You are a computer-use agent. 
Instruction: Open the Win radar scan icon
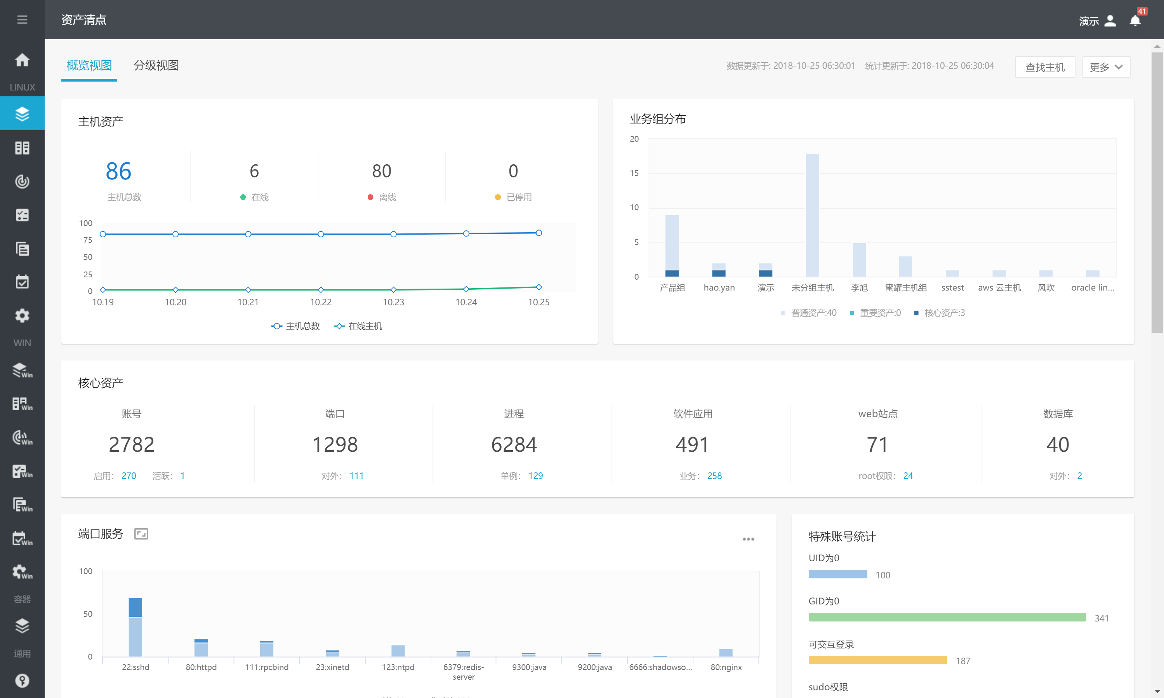click(x=22, y=437)
